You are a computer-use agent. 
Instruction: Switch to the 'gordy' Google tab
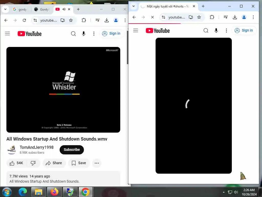[20, 9]
